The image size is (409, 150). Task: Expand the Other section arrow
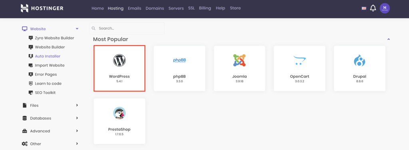(x=77, y=144)
